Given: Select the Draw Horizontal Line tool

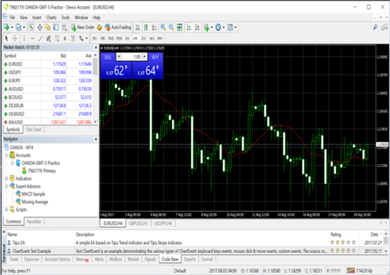Looking at the screenshot, I should (x=33, y=39).
